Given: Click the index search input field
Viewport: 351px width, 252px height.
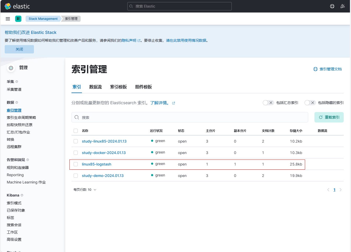Looking at the screenshot, I should [190, 117].
